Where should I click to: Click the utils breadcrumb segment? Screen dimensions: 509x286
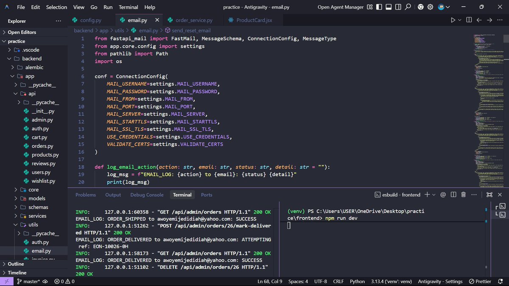[119, 31]
